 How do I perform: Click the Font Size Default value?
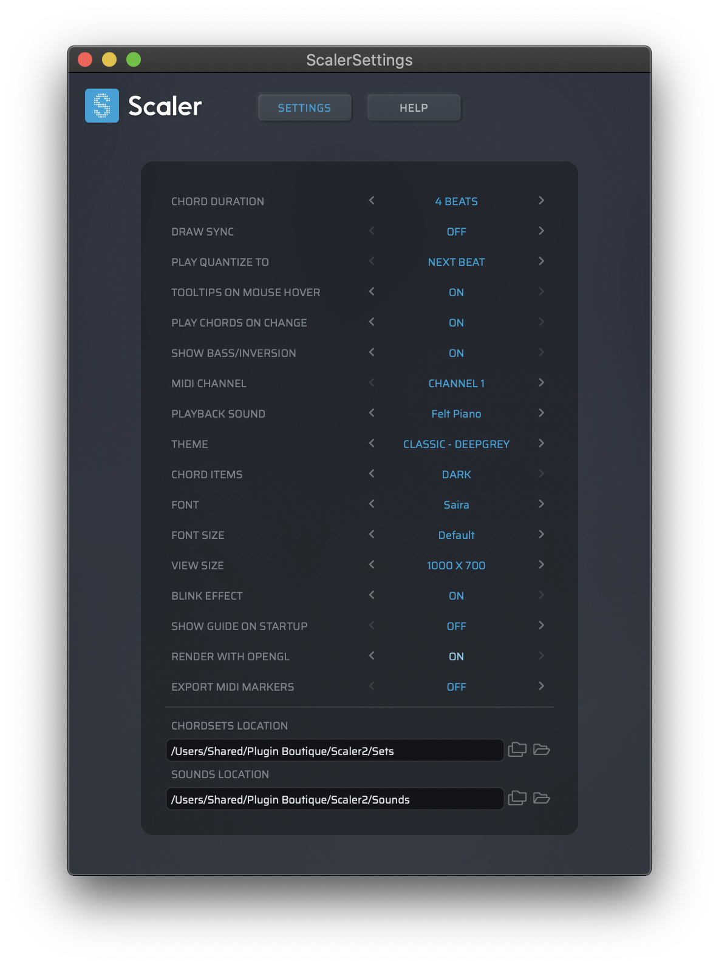click(457, 535)
